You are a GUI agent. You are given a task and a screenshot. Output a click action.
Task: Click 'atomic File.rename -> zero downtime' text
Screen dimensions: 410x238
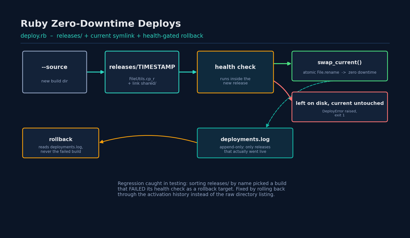(340, 72)
